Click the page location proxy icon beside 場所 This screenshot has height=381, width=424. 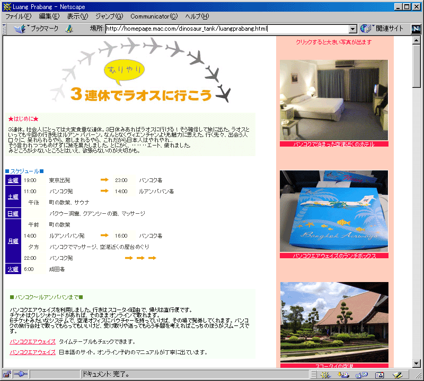[69, 29]
